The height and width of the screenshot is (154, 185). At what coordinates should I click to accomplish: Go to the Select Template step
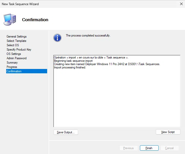(x=16, y=41)
